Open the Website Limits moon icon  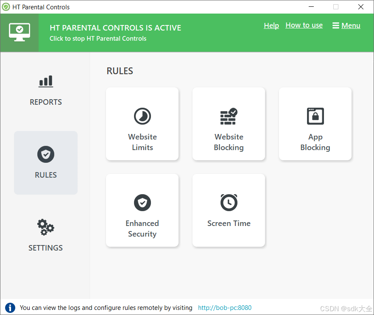142,116
